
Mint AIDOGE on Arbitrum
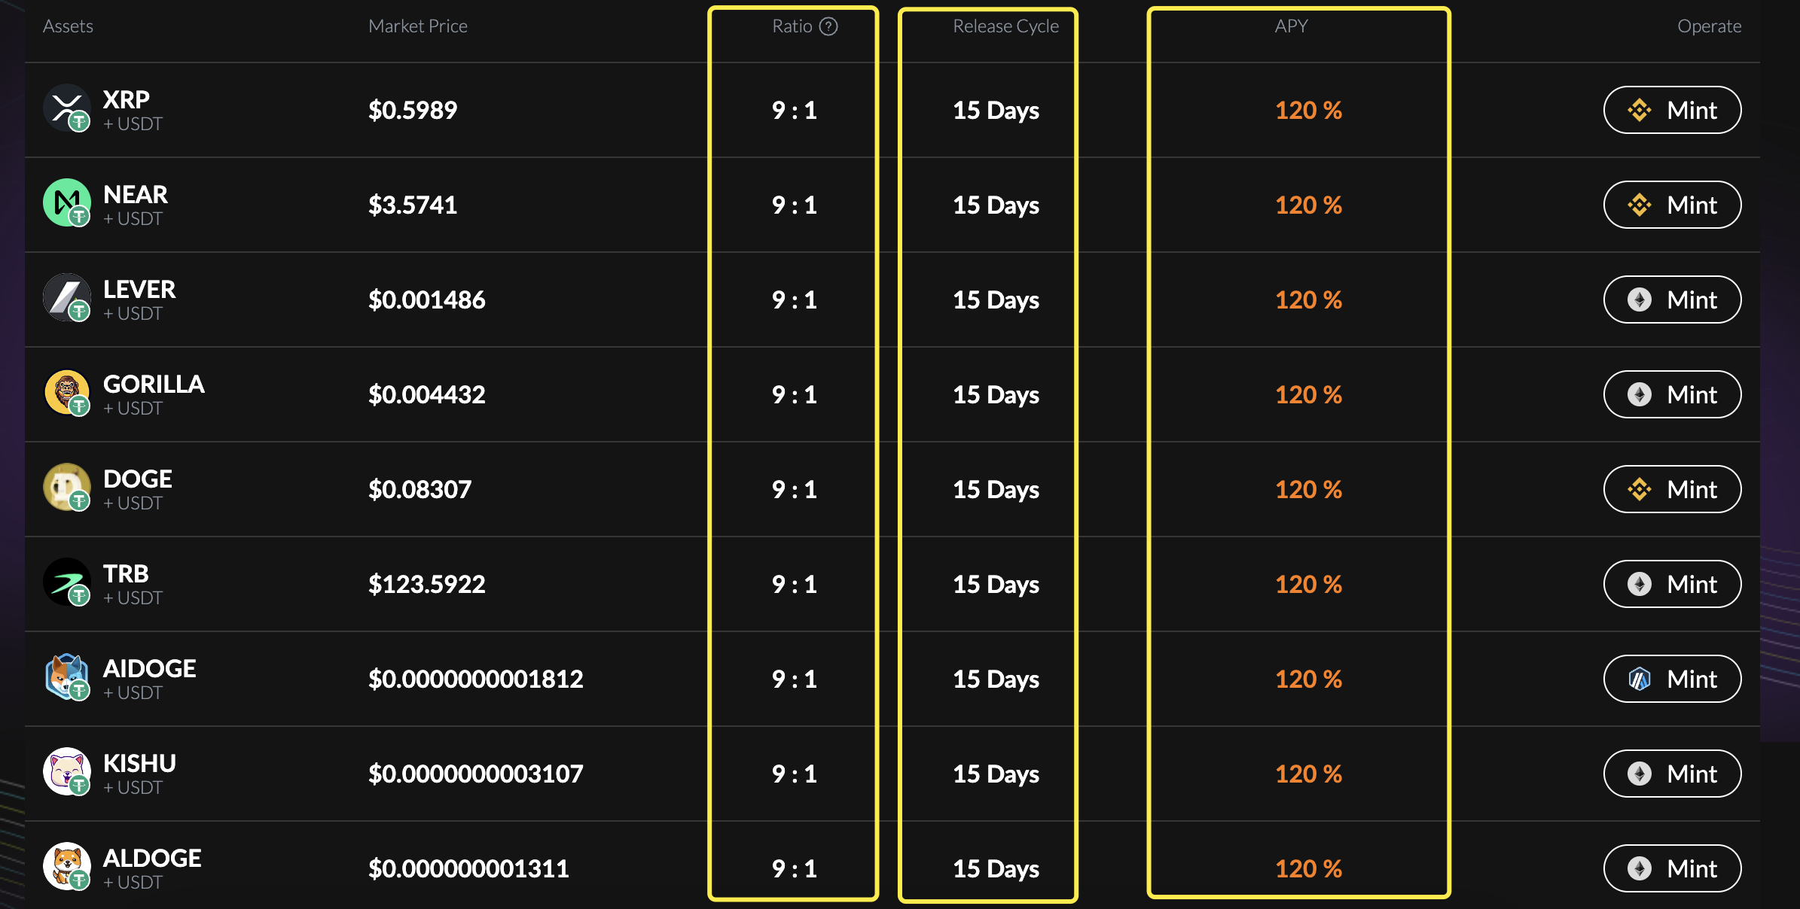[x=1672, y=679]
